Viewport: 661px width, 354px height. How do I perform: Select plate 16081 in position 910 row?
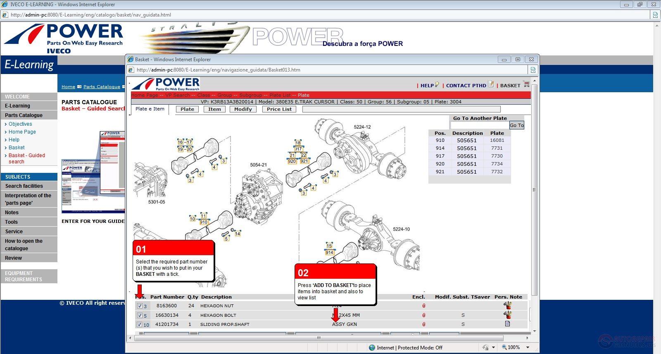[497, 140]
